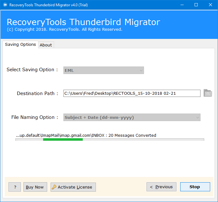Expand the File Naming Option dropdown
Viewport: 218px width, 202px height.
pos(132,117)
